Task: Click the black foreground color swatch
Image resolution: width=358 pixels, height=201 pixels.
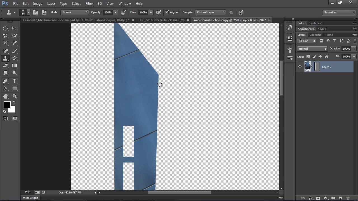Action: pyautogui.click(x=7, y=105)
